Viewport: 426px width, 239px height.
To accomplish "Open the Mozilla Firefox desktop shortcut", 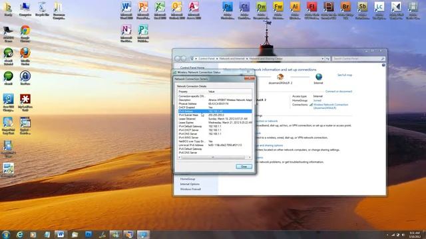I will click(25, 56).
